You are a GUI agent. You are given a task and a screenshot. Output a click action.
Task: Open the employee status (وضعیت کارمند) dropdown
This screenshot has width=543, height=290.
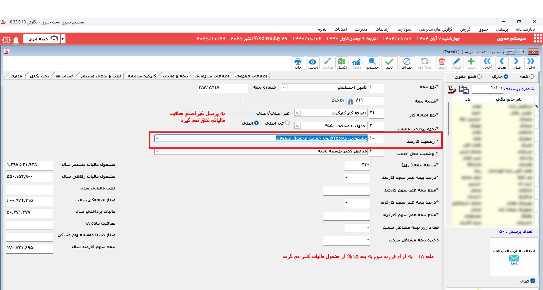click(157, 138)
